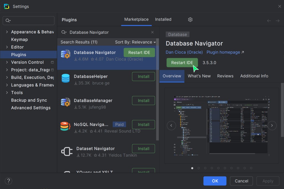Select Advanced Settings in the sidebar
This screenshot has width=284, height=189.
coord(31,108)
